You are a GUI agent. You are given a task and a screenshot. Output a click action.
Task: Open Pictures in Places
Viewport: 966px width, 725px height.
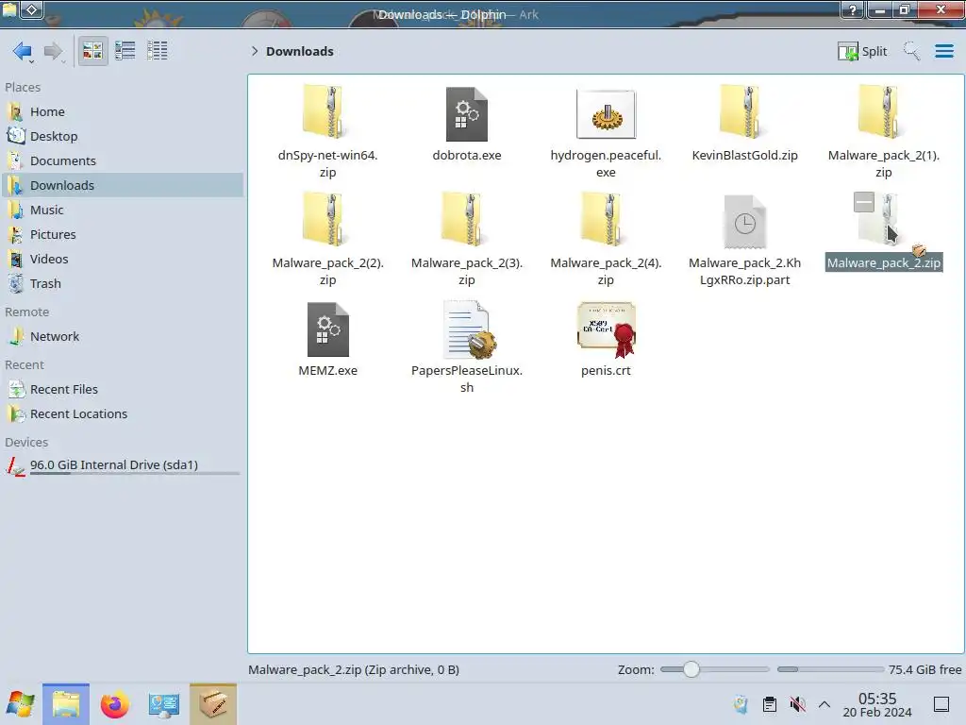[x=124, y=235]
